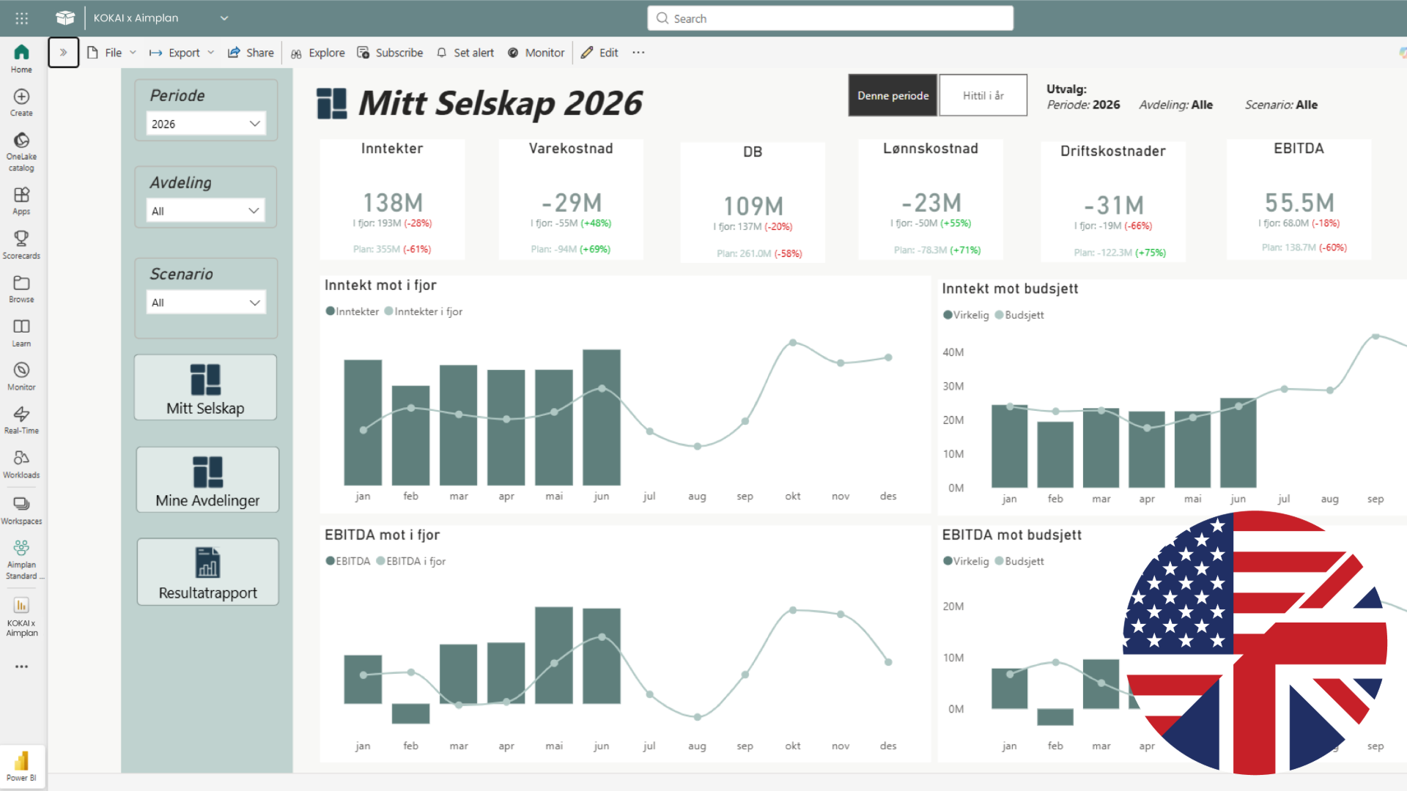Open the Resultatrapport page
Viewport: 1407px width, 791px height.
(x=207, y=572)
